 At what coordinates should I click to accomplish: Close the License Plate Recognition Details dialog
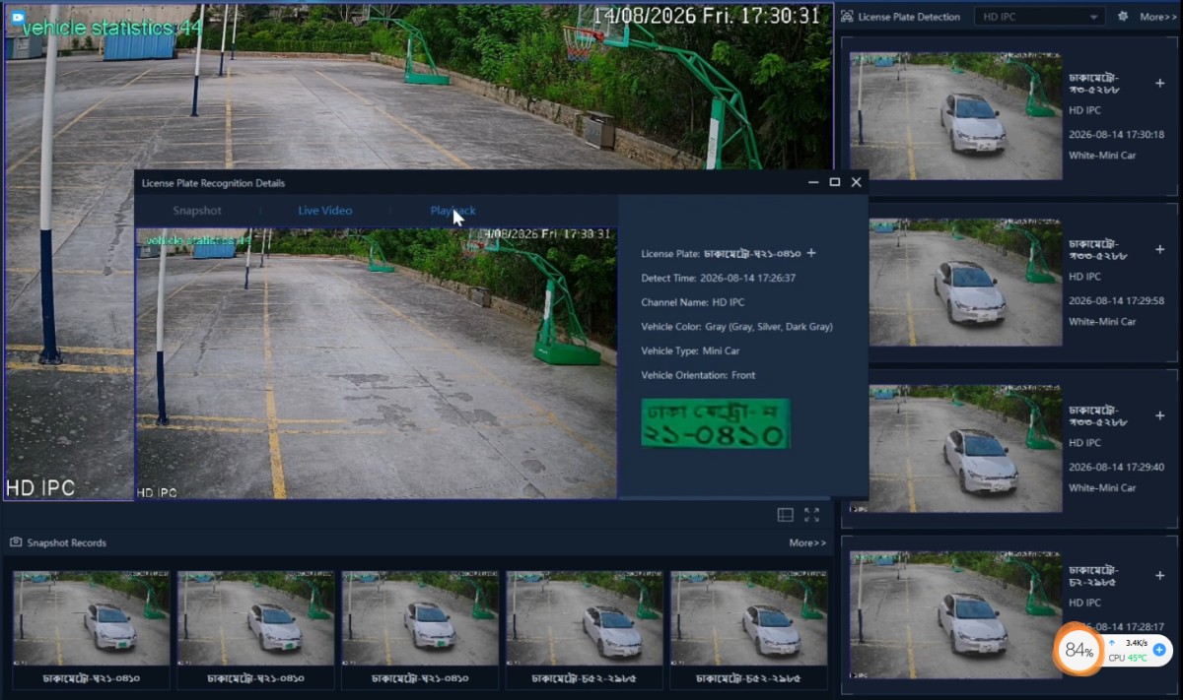click(856, 182)
